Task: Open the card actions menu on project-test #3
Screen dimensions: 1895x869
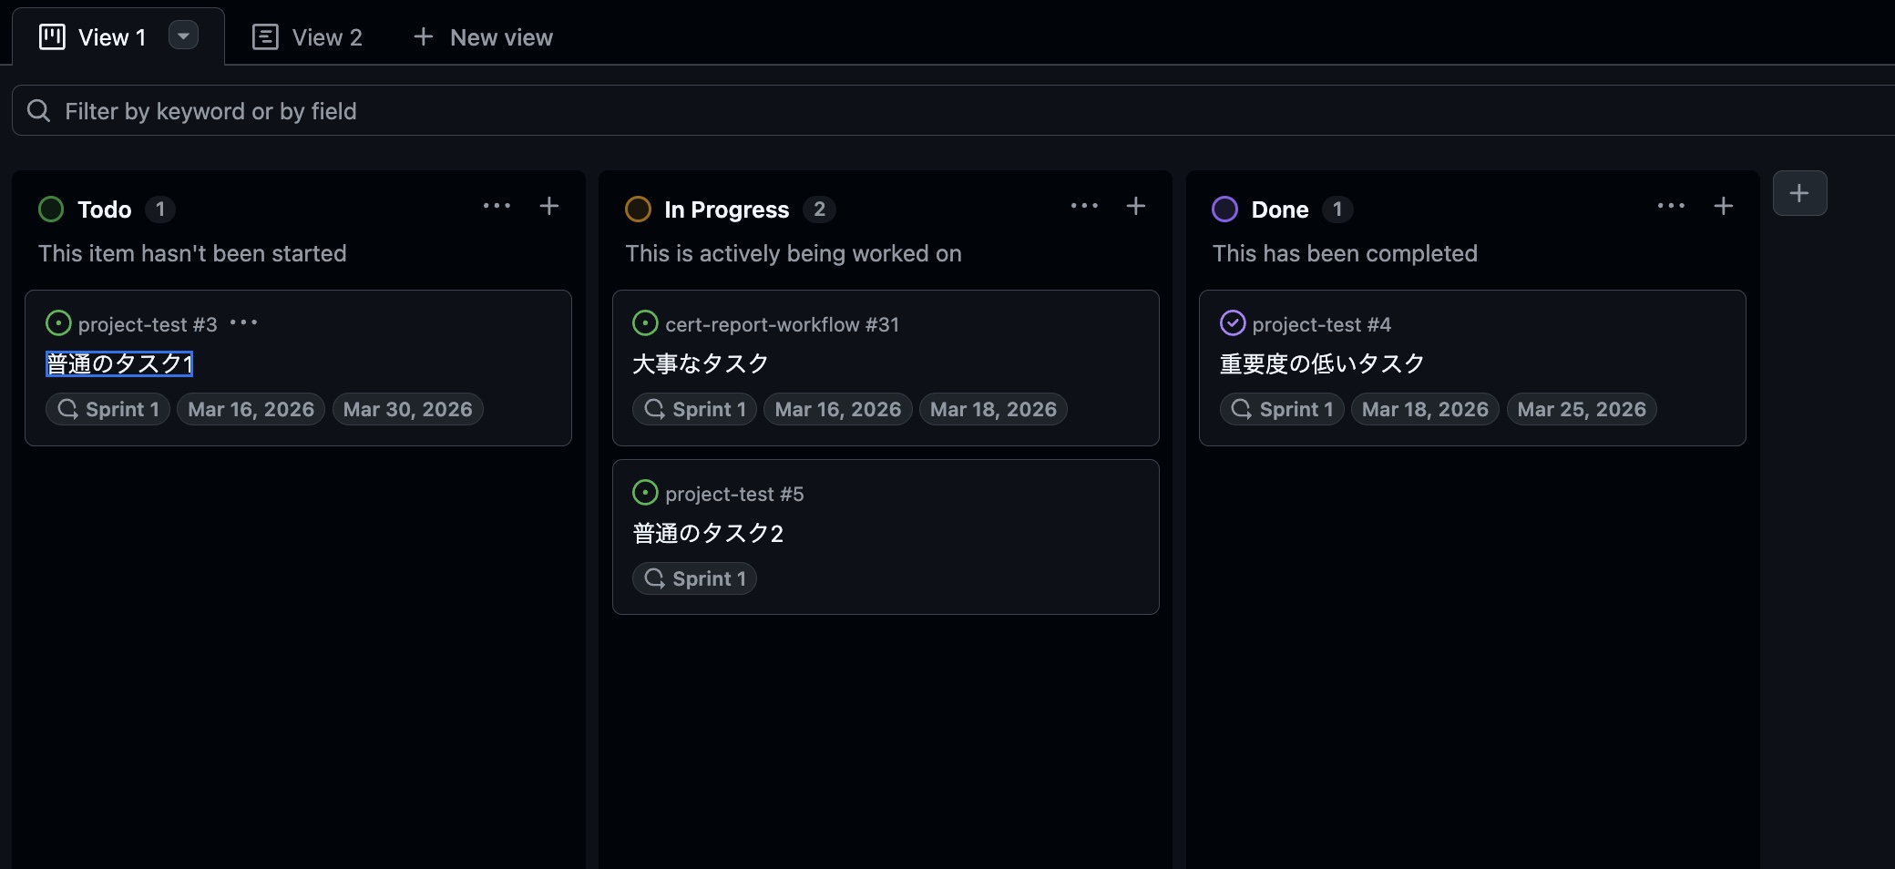Action: pyautogui.click(x=244, y=322)
